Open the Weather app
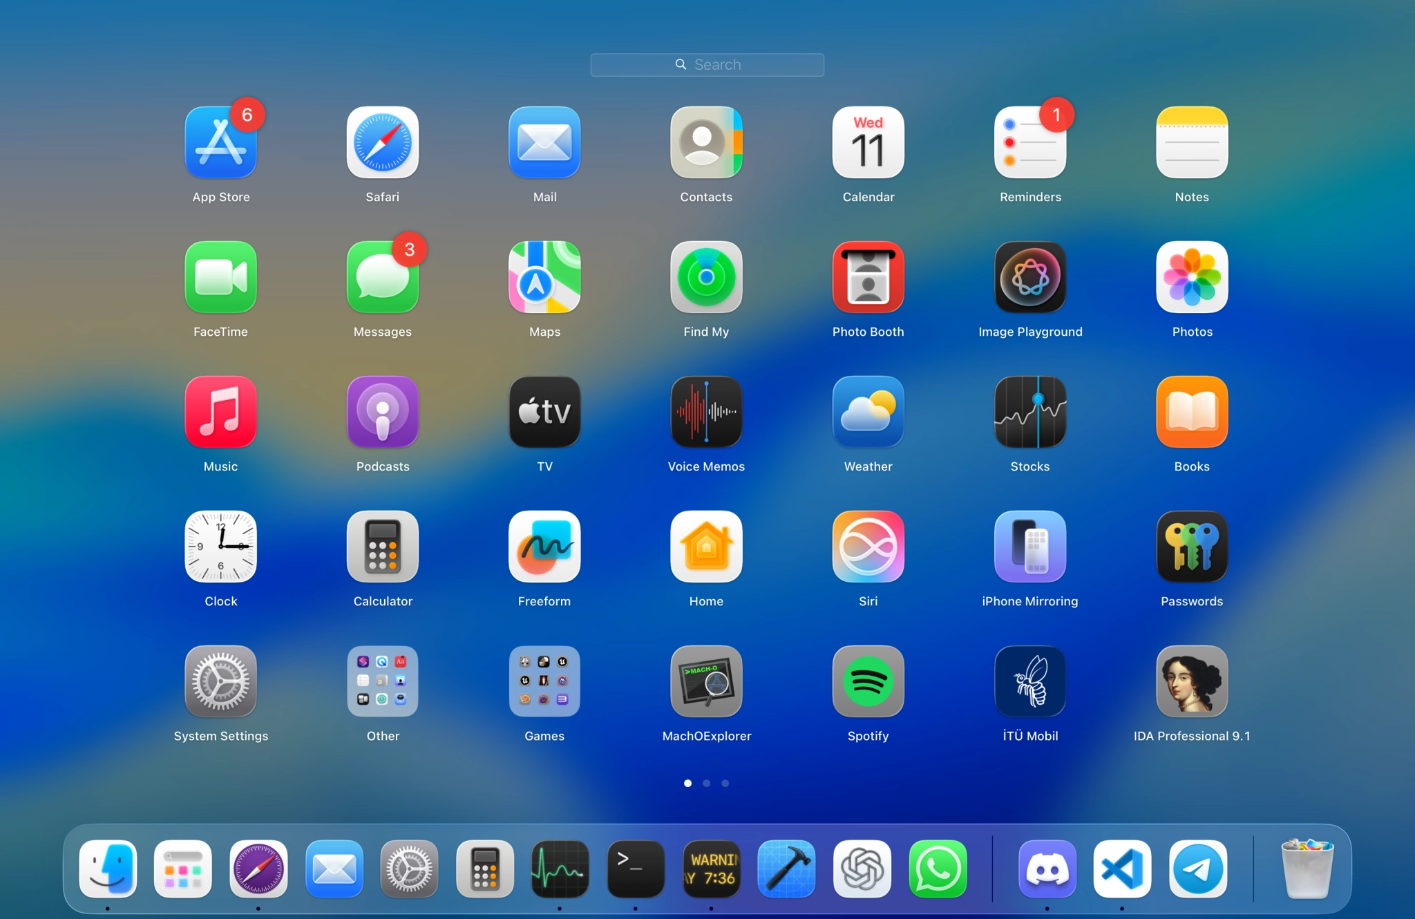 coord(868,412)
